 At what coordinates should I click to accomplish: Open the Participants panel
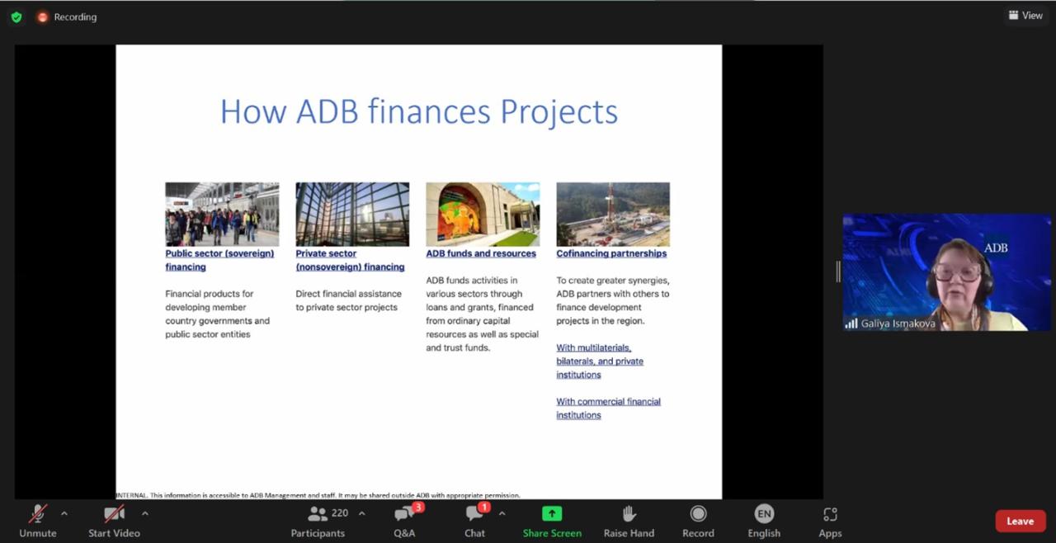click(318, 521)
